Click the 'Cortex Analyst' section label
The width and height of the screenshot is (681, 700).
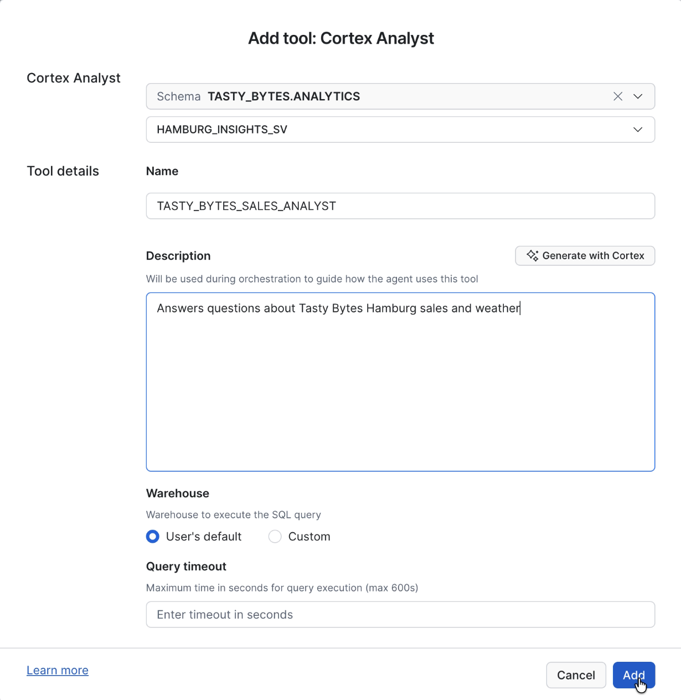[74, 78]
